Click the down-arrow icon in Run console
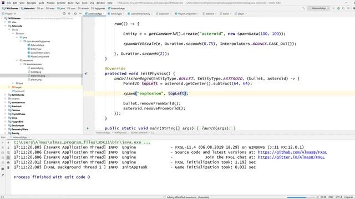355x199 pixels. point(8,148)
